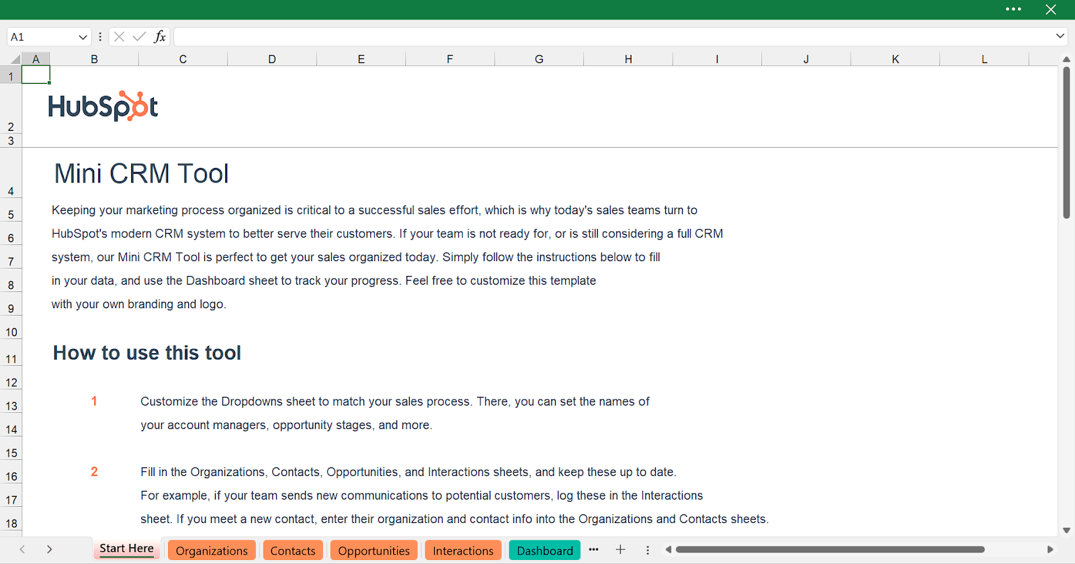The height and width of the screenshot is (564, 1075).
Task: Click the Select All corner triangle
Action: click(x=14, y=59)
